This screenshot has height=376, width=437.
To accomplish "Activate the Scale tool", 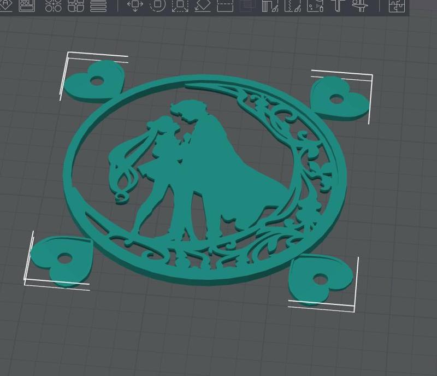I will [180, 5].
